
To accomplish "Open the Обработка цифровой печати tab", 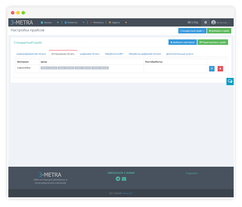I will point(145,54).
